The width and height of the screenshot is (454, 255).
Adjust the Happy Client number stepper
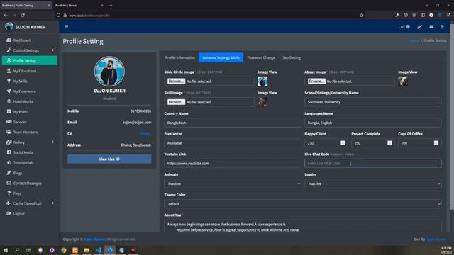(343, 143)
